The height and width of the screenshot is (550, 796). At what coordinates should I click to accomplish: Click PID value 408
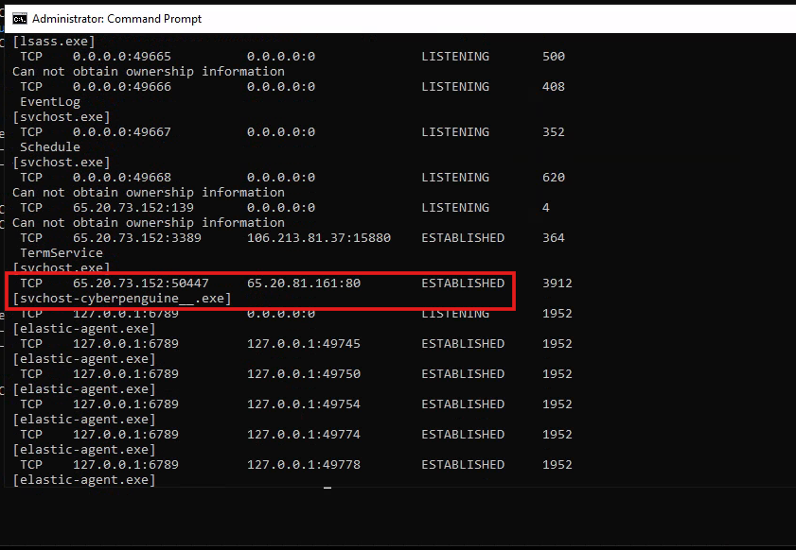(x=554, y=87)
